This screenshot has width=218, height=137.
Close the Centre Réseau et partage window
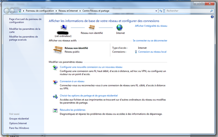(x=210, y=3)
